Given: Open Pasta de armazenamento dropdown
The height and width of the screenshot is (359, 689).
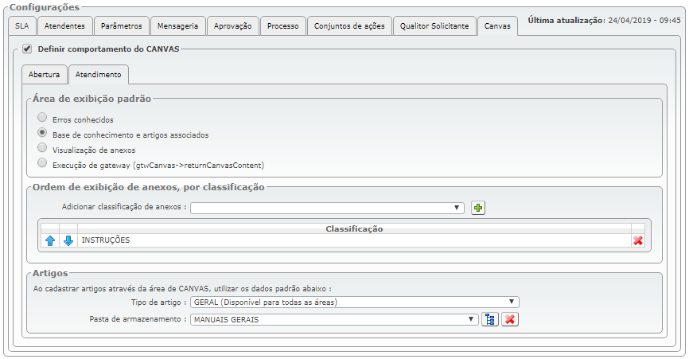Looking at the screenshot, I should pyautogui.click(x=334, y=319).
